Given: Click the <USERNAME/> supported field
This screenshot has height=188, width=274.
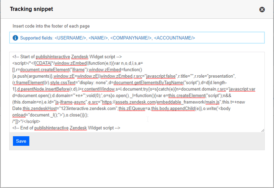Looking at the screenshot, I should tap(70, 38).
